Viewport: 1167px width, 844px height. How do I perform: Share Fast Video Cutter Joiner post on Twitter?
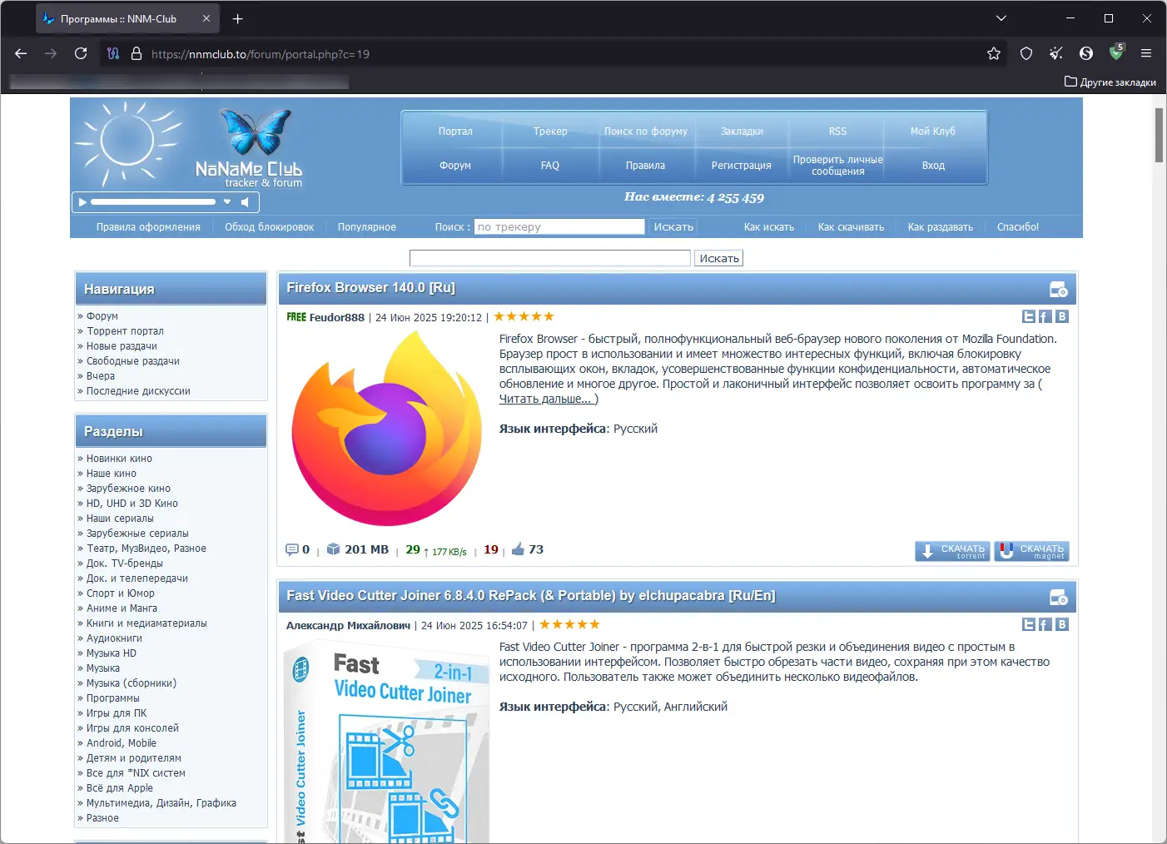pyautogui.click(x=1029, y=624)
